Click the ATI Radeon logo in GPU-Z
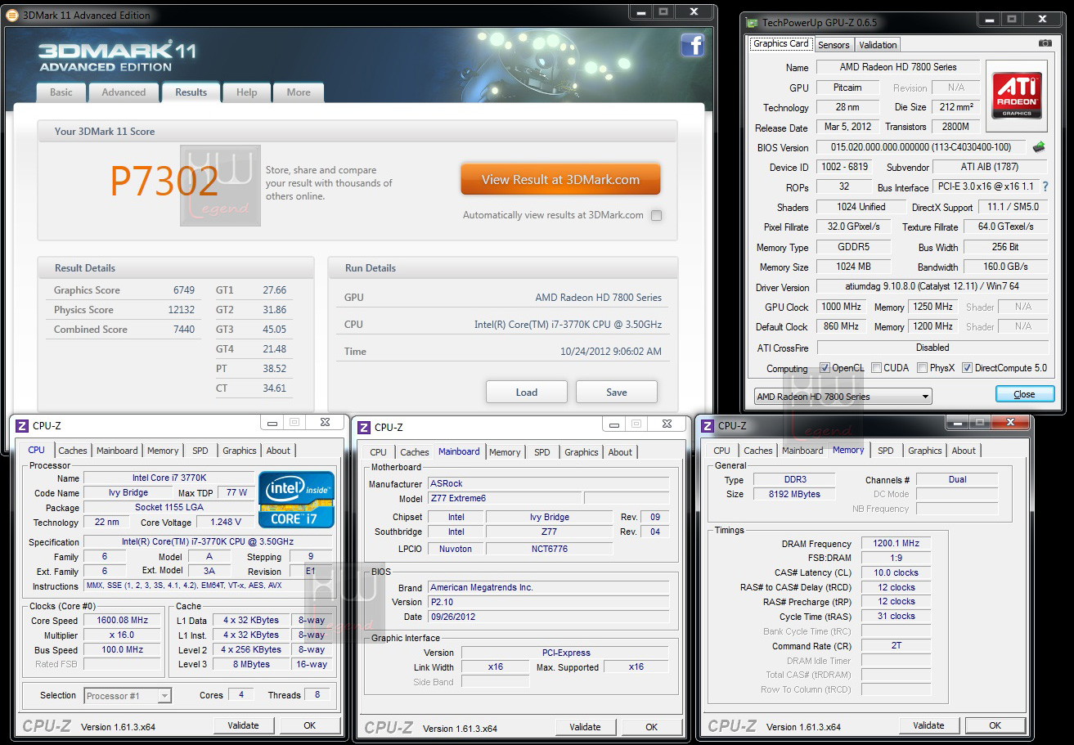The height and width of the screenshot is (745, 1074). click(1017, 96)
